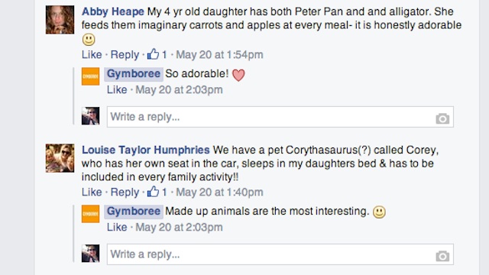Open Louise Taylor Humphries' profile picture
This screenshot has width=489, height=275.
(x=60, y=158)
